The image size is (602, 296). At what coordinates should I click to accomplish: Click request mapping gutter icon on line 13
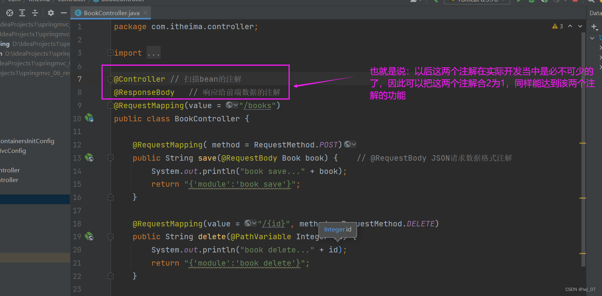tap(89, 158)
